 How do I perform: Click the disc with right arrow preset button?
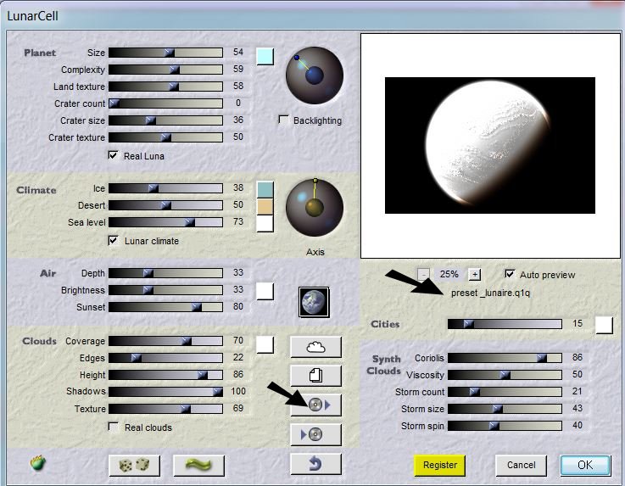pos(315,405)
